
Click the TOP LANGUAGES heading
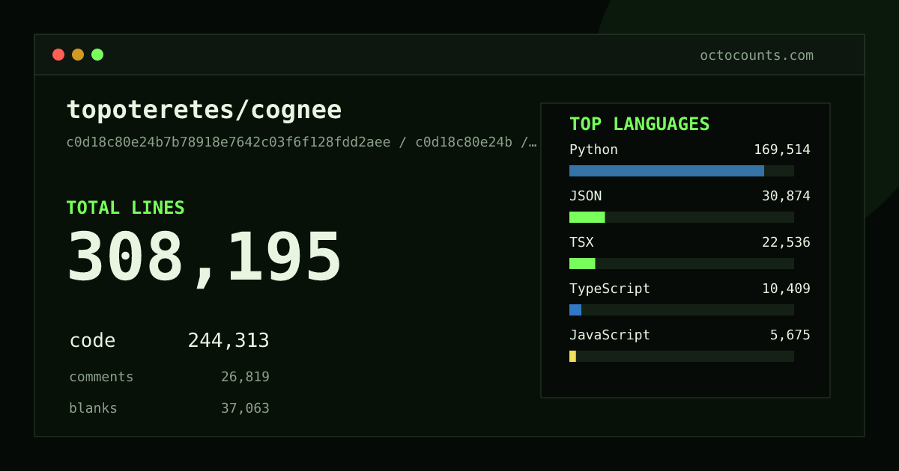coord(639,124)
